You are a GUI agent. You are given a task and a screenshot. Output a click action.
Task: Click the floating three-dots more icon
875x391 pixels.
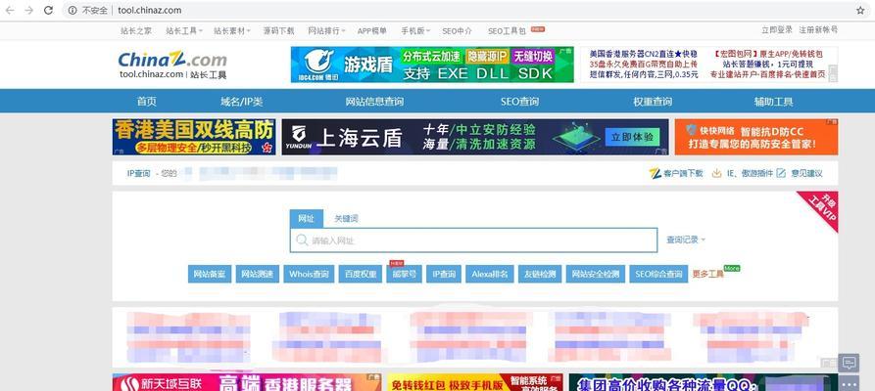[x=849, y=384]
